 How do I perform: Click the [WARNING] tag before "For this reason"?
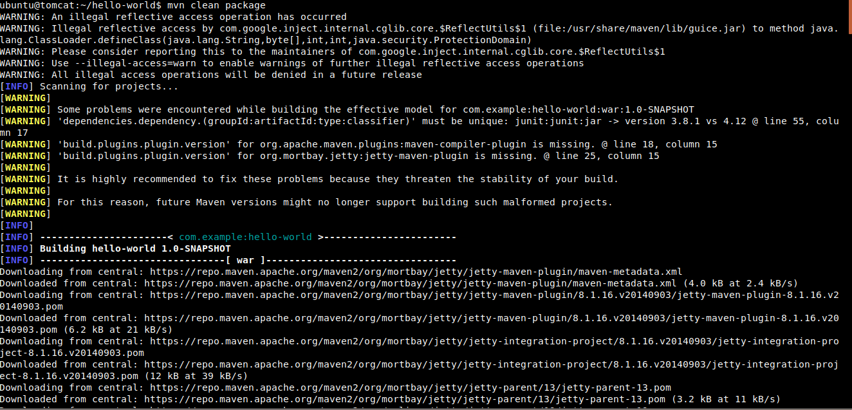(x=26, y=202)
